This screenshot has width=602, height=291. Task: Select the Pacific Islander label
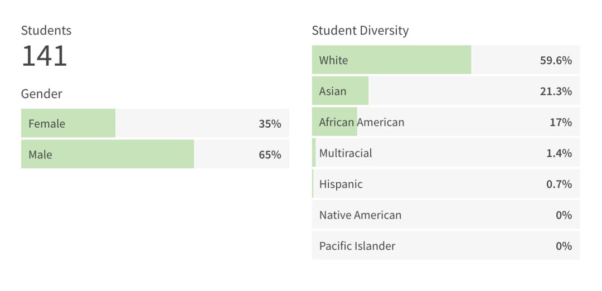(x=357, y=246)
